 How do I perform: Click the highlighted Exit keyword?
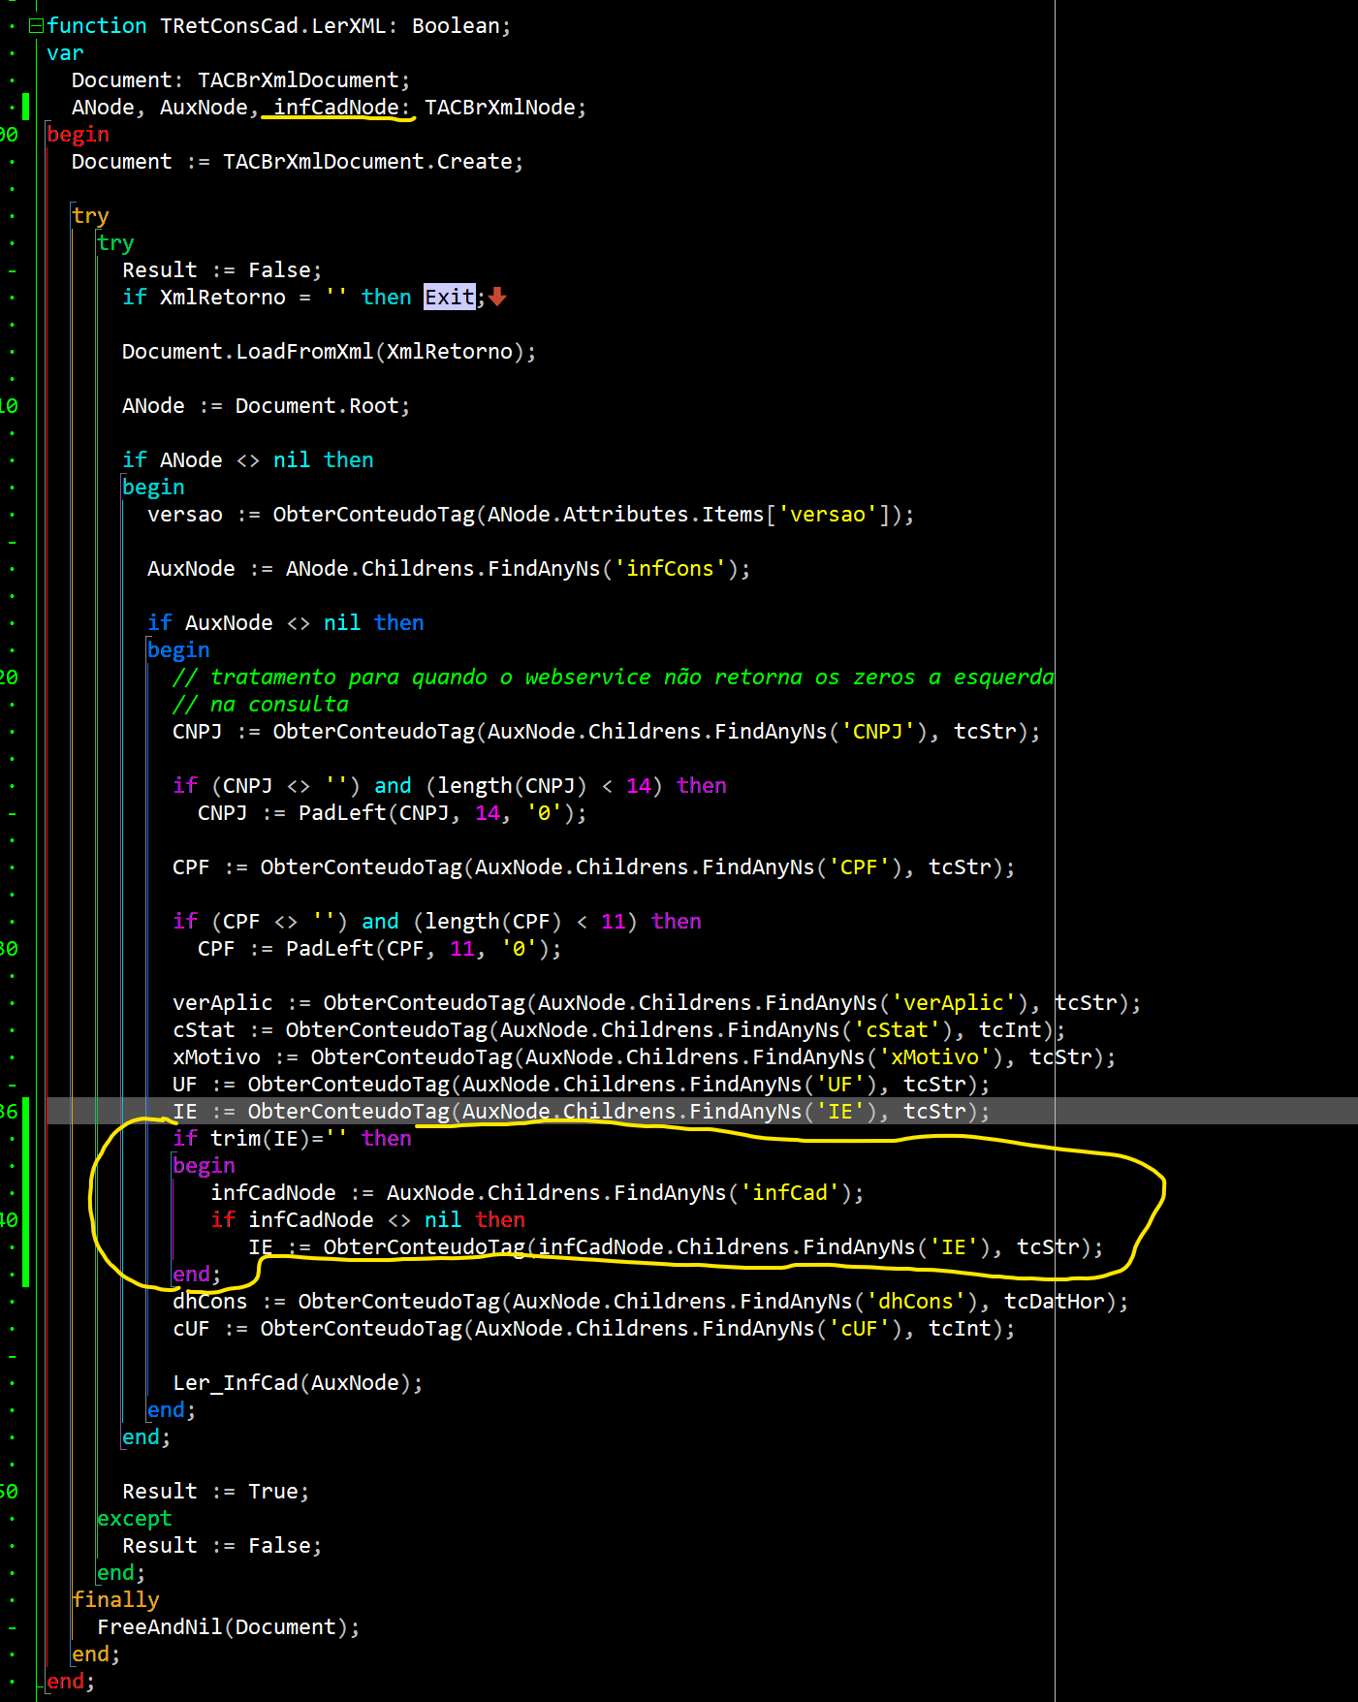(450, 297)
